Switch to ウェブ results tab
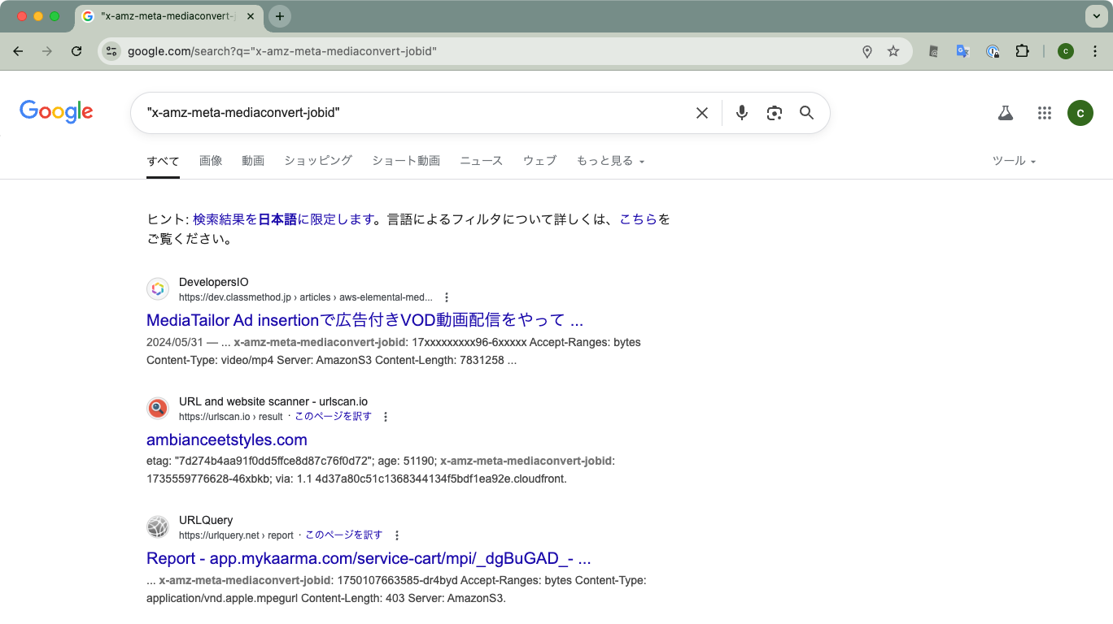The image size is (1113, 624). point(539,161)
